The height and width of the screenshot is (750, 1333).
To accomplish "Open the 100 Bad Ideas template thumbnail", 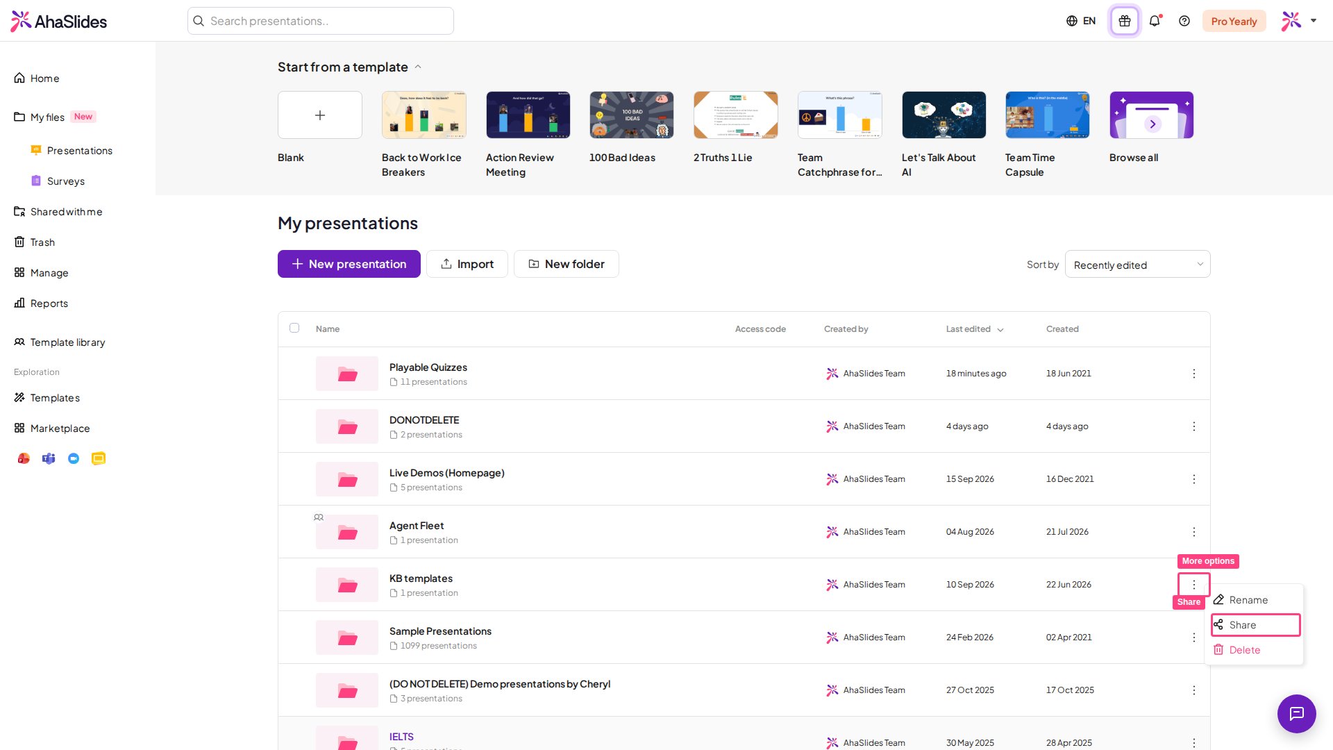I will [x=631, y=115].
